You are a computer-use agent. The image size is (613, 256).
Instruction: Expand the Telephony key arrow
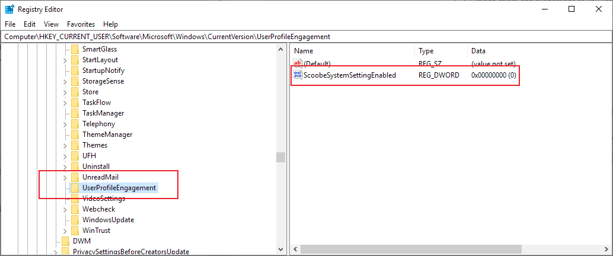[65, 124]
